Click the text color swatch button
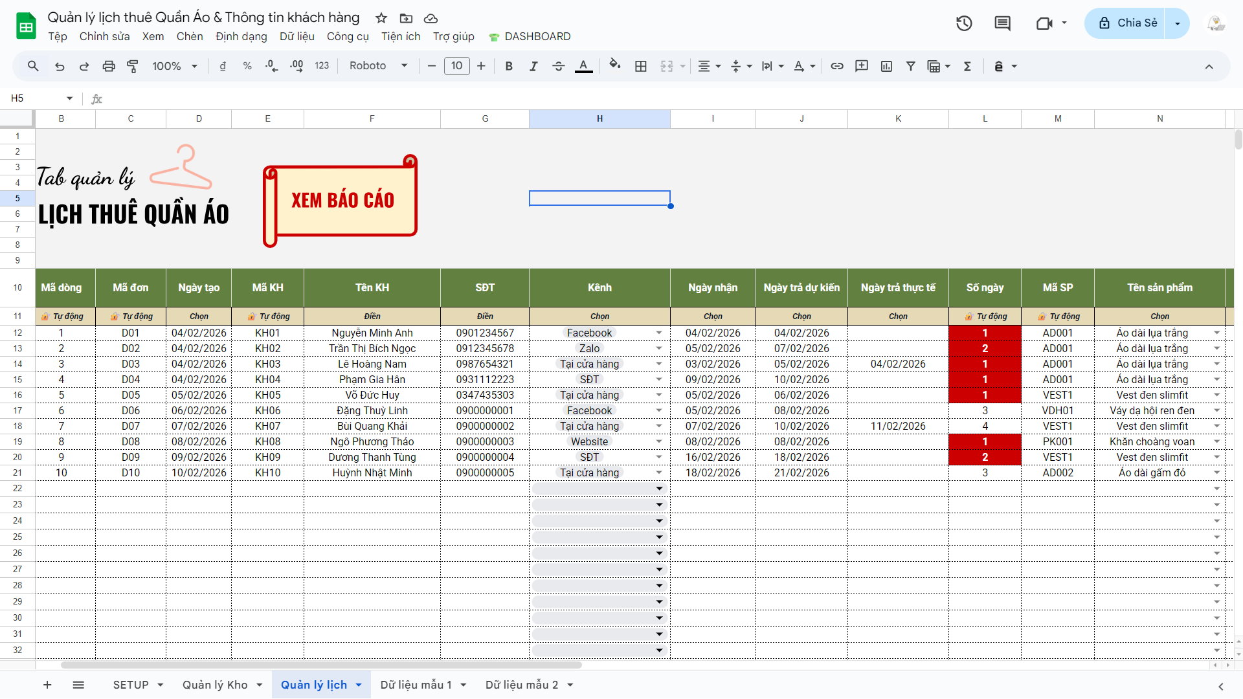 click(583, 66)
